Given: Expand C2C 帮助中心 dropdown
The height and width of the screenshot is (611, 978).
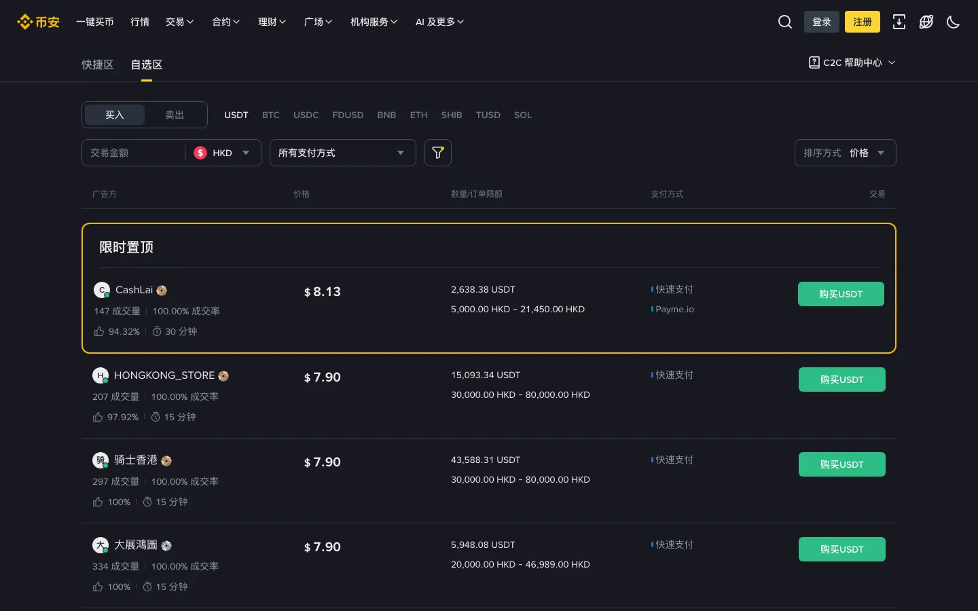Looking at the screenshot, I should 852,62.
